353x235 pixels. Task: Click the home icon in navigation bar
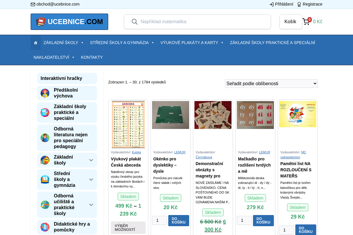point(36,43)
